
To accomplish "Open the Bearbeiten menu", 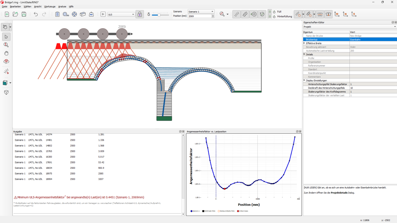I will point(15,7).
